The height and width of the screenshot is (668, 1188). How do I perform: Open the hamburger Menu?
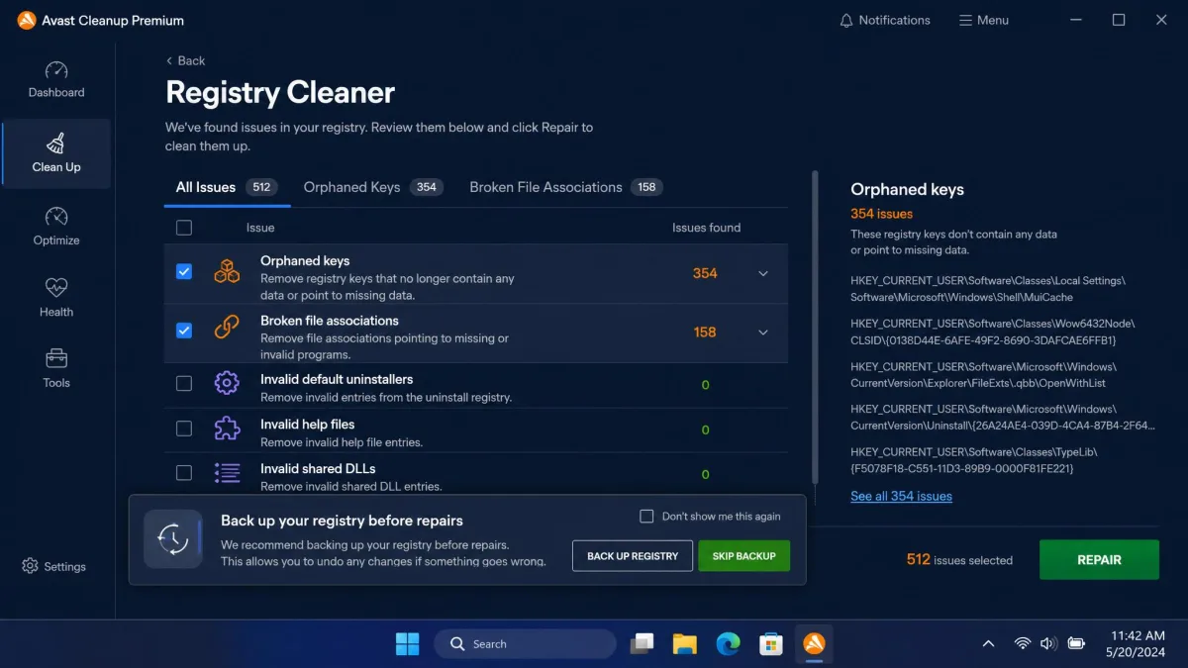[984, 20]
